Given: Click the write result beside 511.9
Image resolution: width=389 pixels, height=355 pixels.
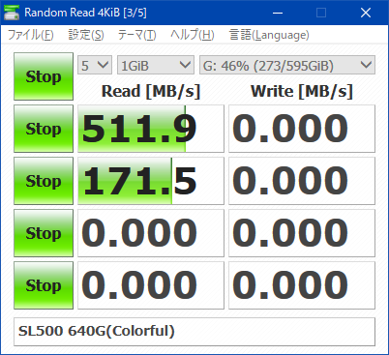Looking at the screenshot, I should [302, 129].
